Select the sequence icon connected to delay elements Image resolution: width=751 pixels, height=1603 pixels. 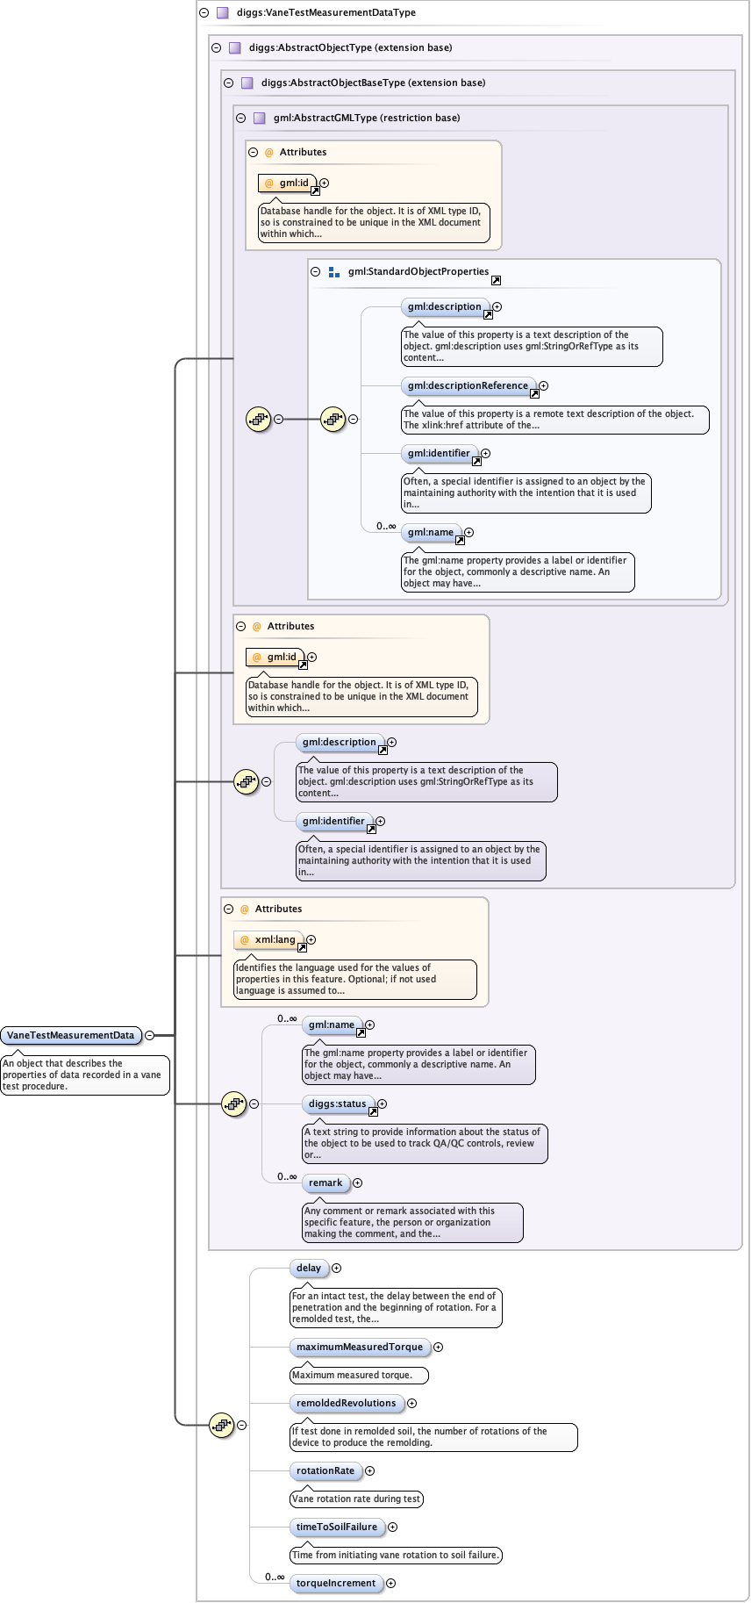pyautogui.click(x=222, y=1426)
